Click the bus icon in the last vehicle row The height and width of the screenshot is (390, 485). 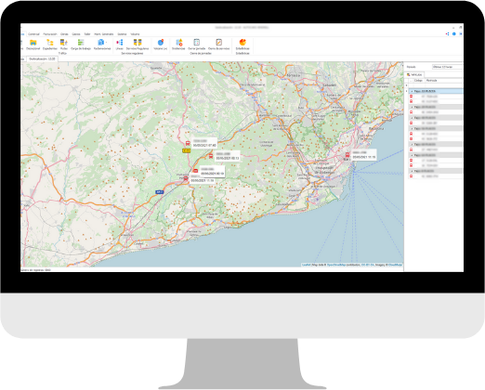412,176
